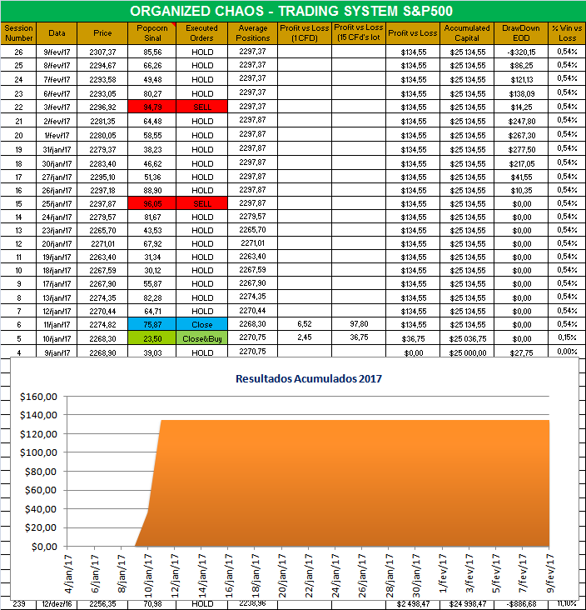Select drawdown value $277,50
Viewport: 586px width, 610px height.
pos(521,149)
